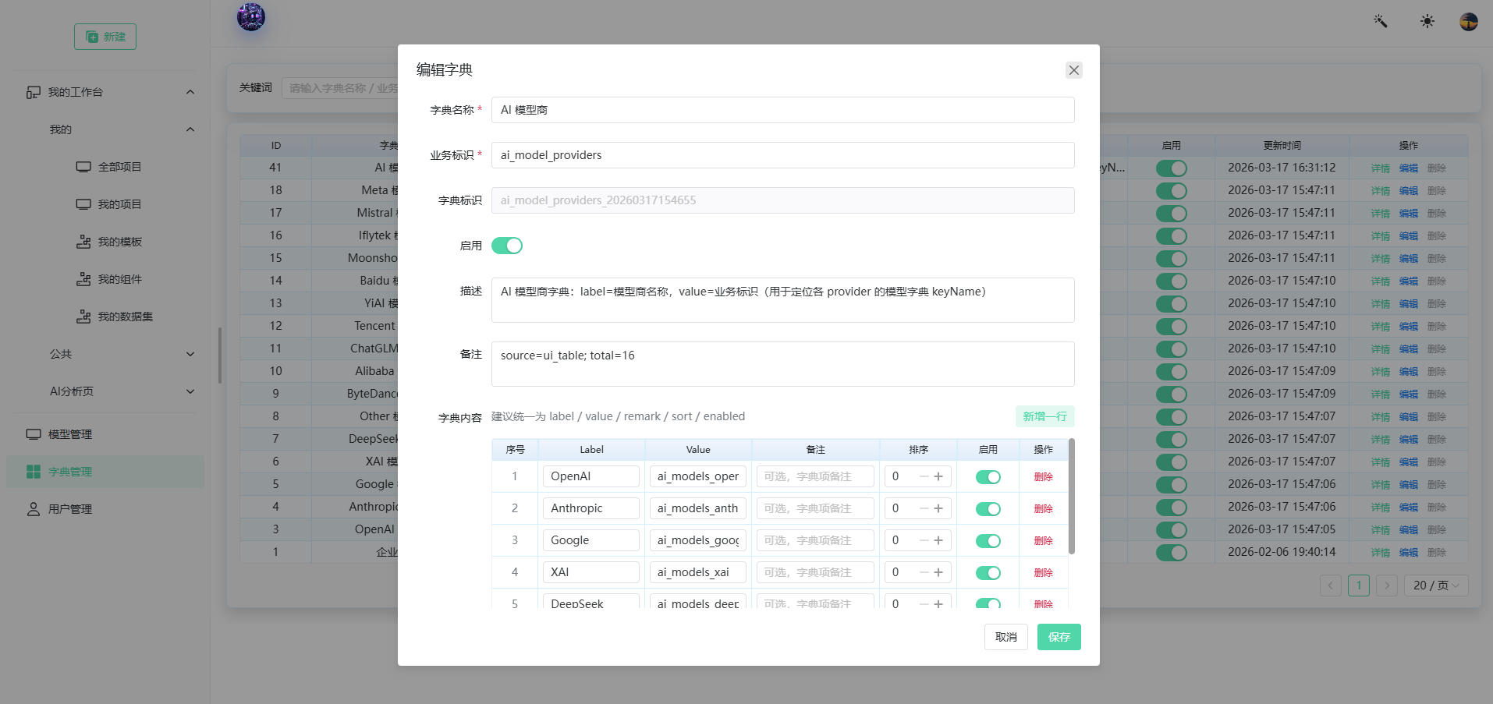Toggle the background switch for the 16:31:12 row
The width and height of the screenshot is (1493, 704).
[1172, 168]
